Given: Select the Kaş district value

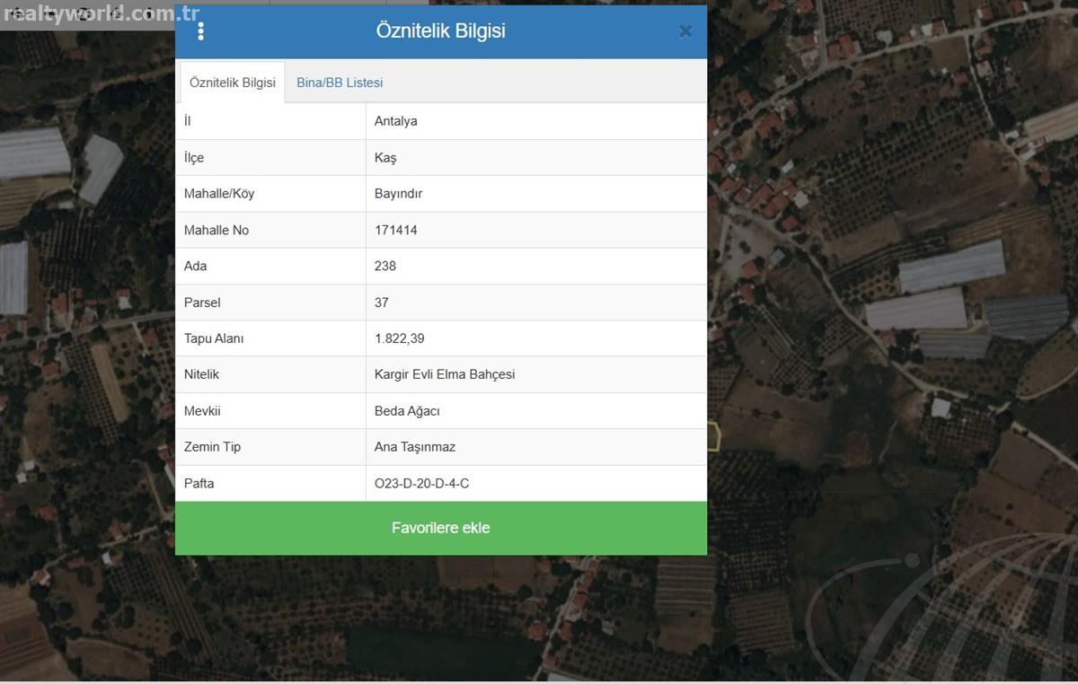Looking at the screenshot, I should [x=385, y=158].
